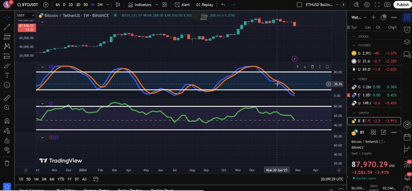Toggle fullscreen mode
The width and height of the screenshot is (412, 191).
point(377,5)
